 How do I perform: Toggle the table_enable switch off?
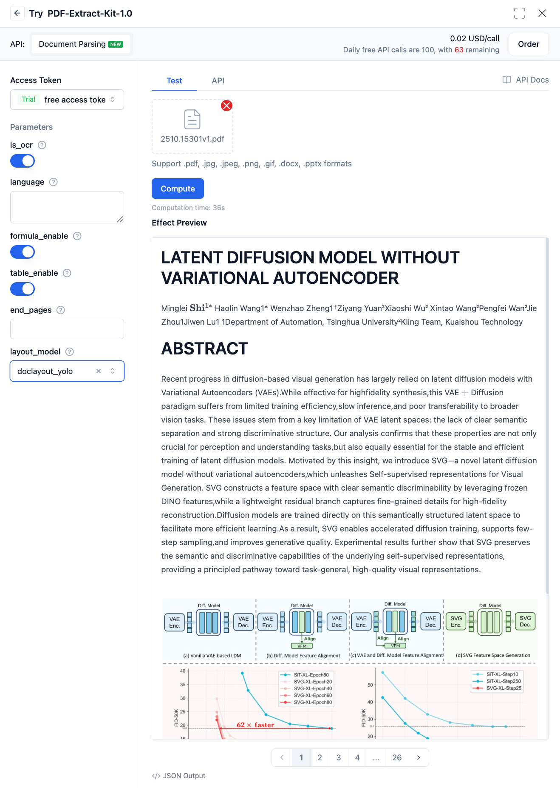pos(23,289)
